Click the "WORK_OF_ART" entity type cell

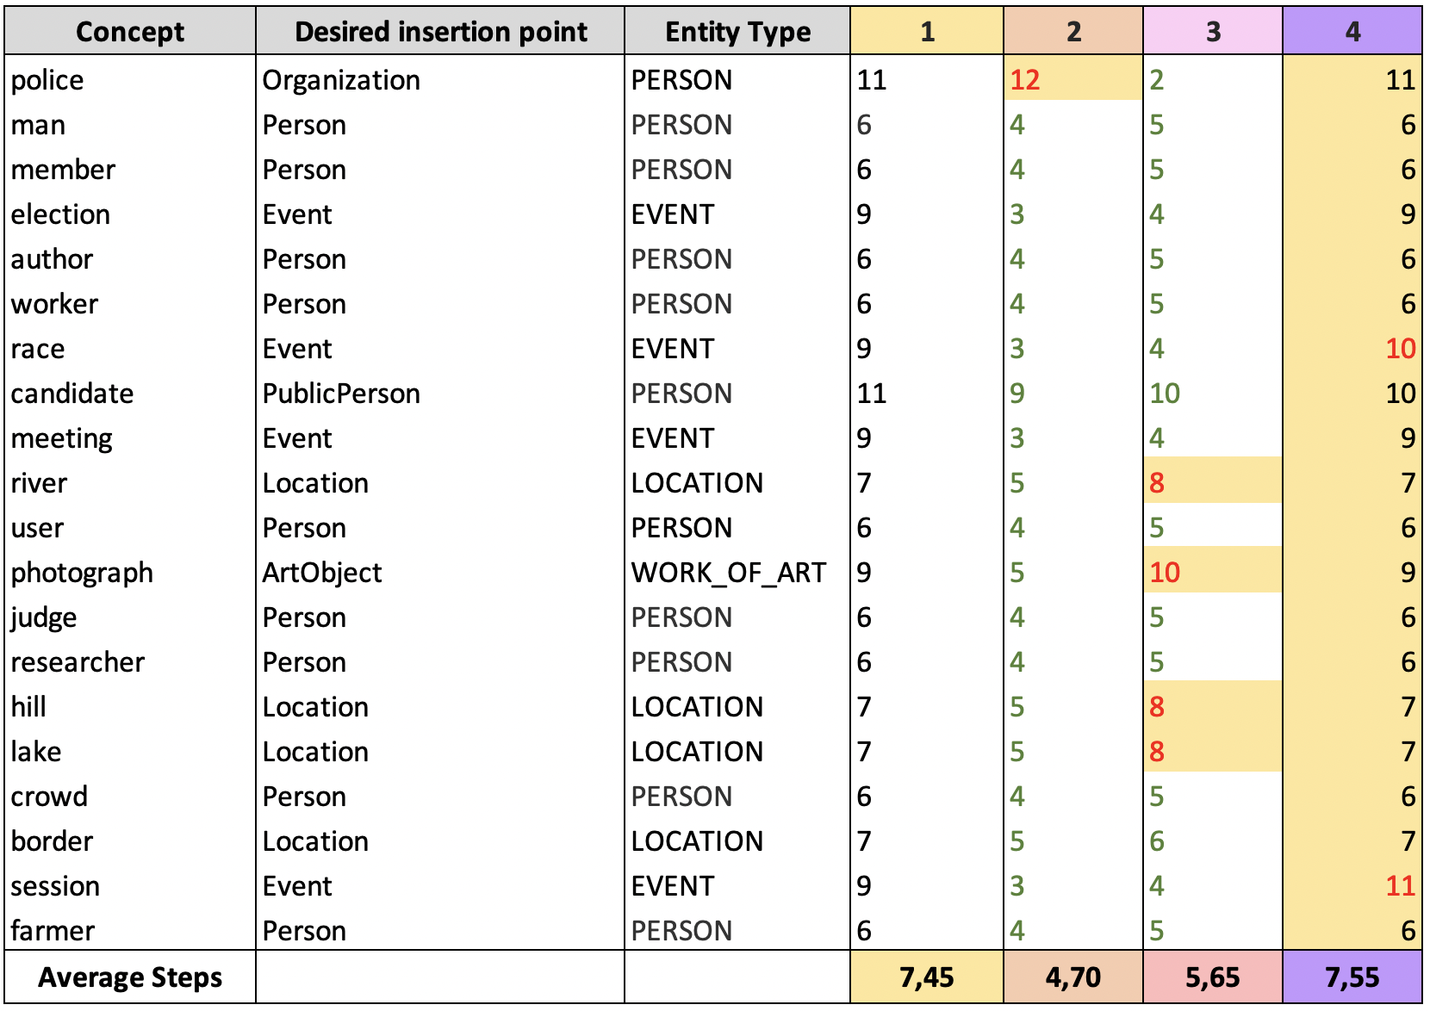click(x=729, y=573)
